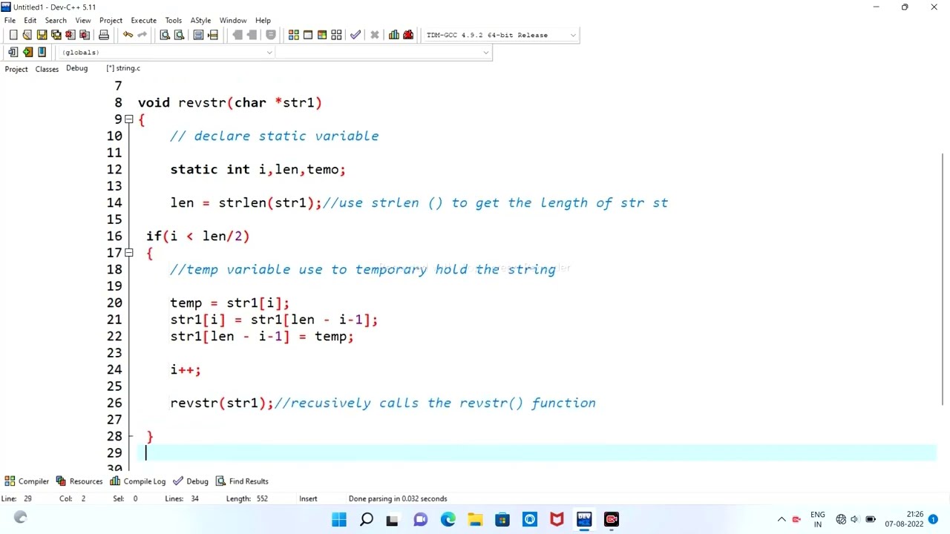Click the Print toolbar icon
Viewport: 950px width, 534px height.
104,35
